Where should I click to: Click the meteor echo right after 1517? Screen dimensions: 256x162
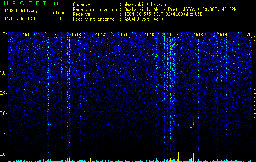[x=178, y=125]
